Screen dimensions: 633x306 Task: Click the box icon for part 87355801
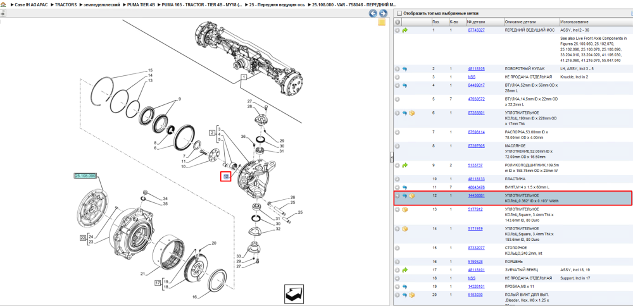point(412,113)
